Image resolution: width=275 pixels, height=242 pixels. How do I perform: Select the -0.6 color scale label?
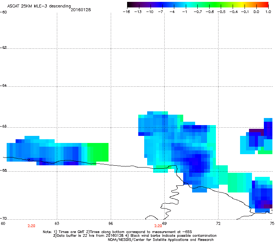pyautogui.click(x=210, y=12)
